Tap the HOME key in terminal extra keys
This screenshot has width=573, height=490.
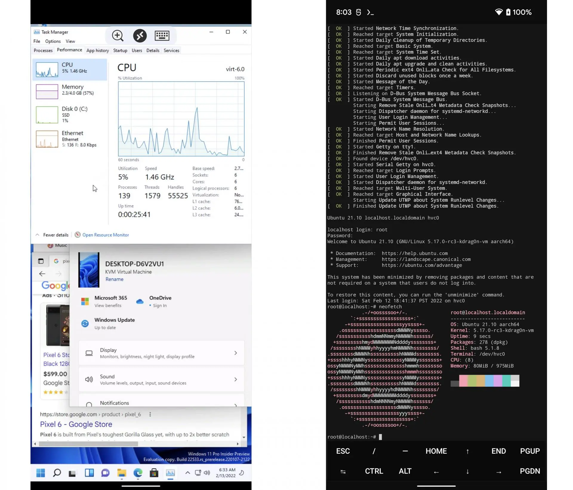click(436, 451)
